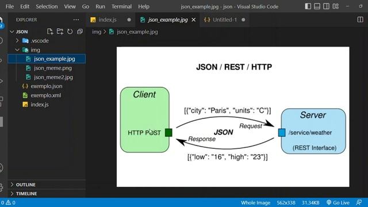368x207 pixels.
Task: Expand the .vscode folder chevron
Action: 17,41
